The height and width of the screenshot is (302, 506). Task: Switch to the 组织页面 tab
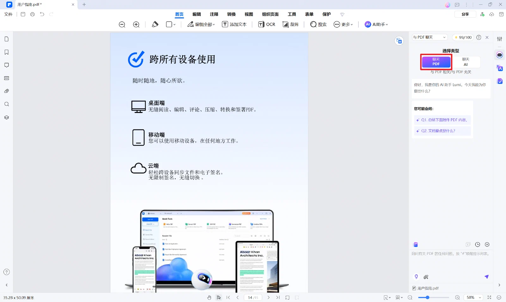270,14
